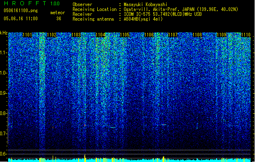Click the HROFFT 1.0.0 title text
Viewport: 255px width, 162px height.
32,3
